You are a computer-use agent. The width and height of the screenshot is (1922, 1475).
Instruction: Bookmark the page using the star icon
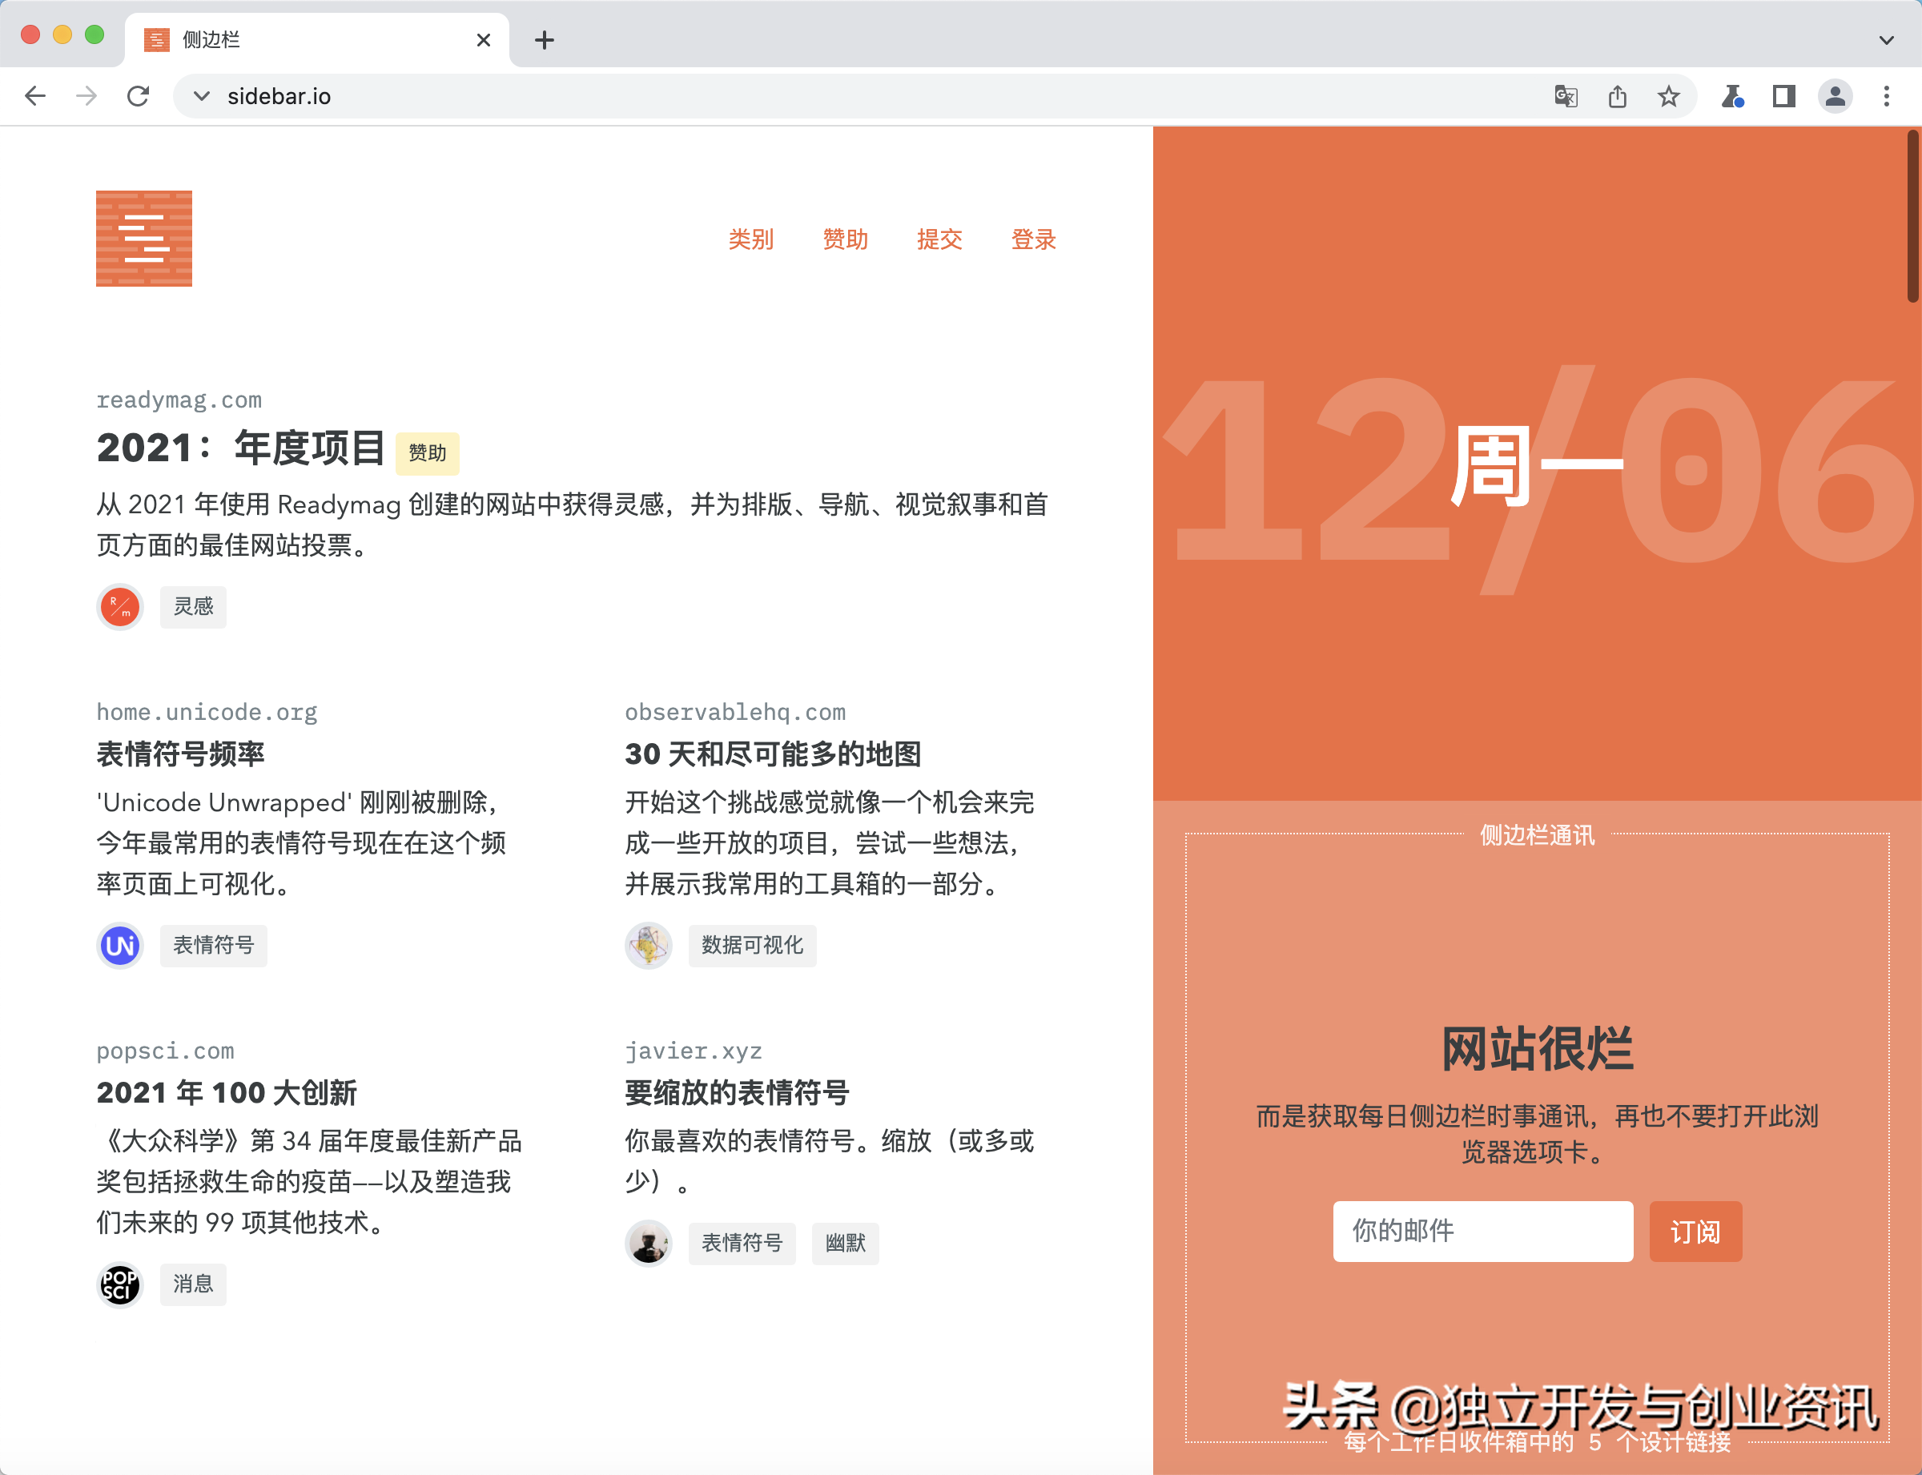coord(1667,96)
